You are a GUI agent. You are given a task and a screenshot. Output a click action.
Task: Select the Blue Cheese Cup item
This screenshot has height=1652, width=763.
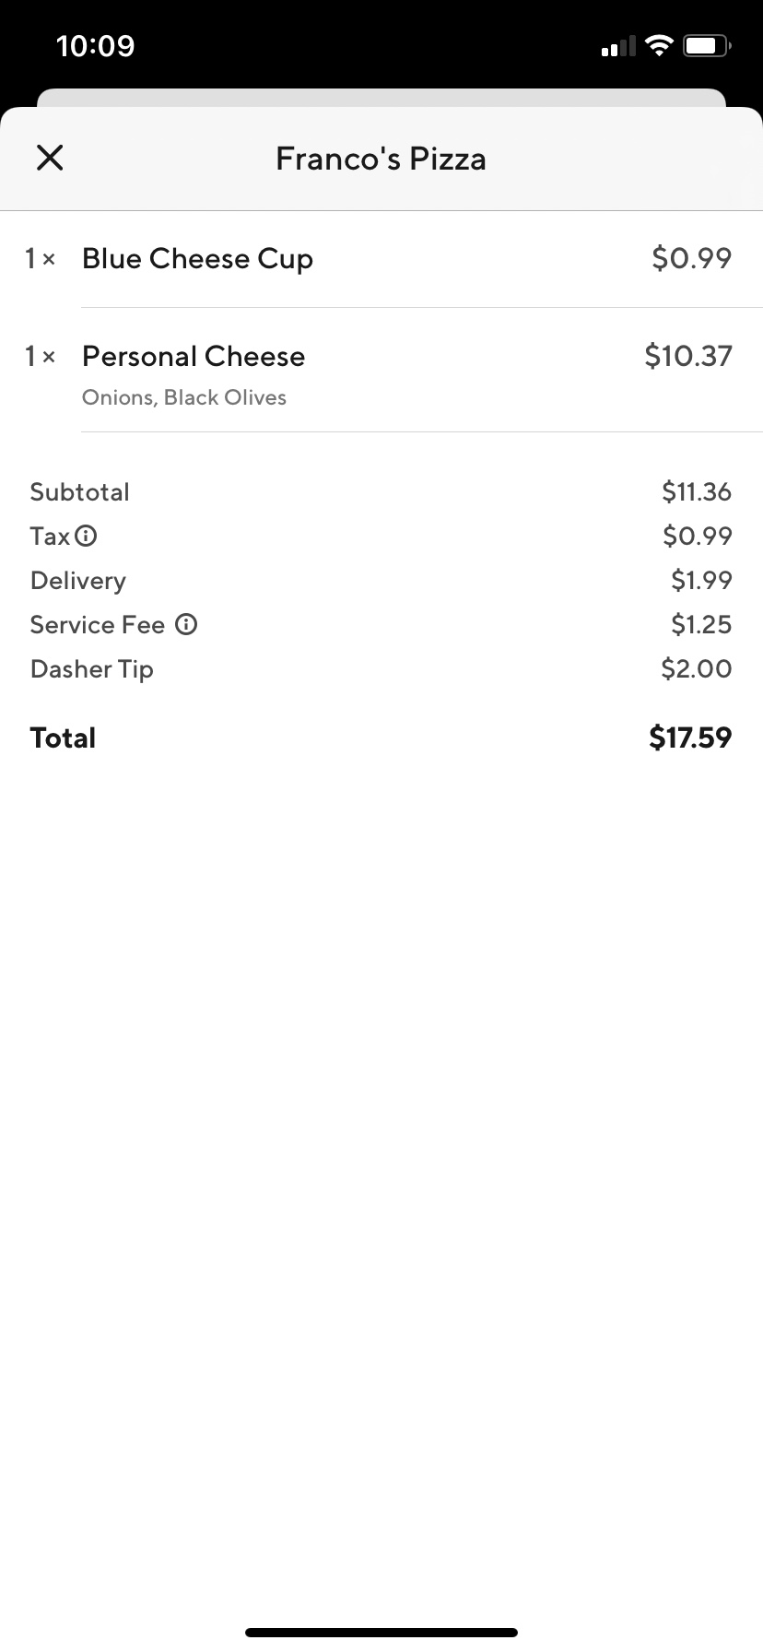[x=197, y=259]
